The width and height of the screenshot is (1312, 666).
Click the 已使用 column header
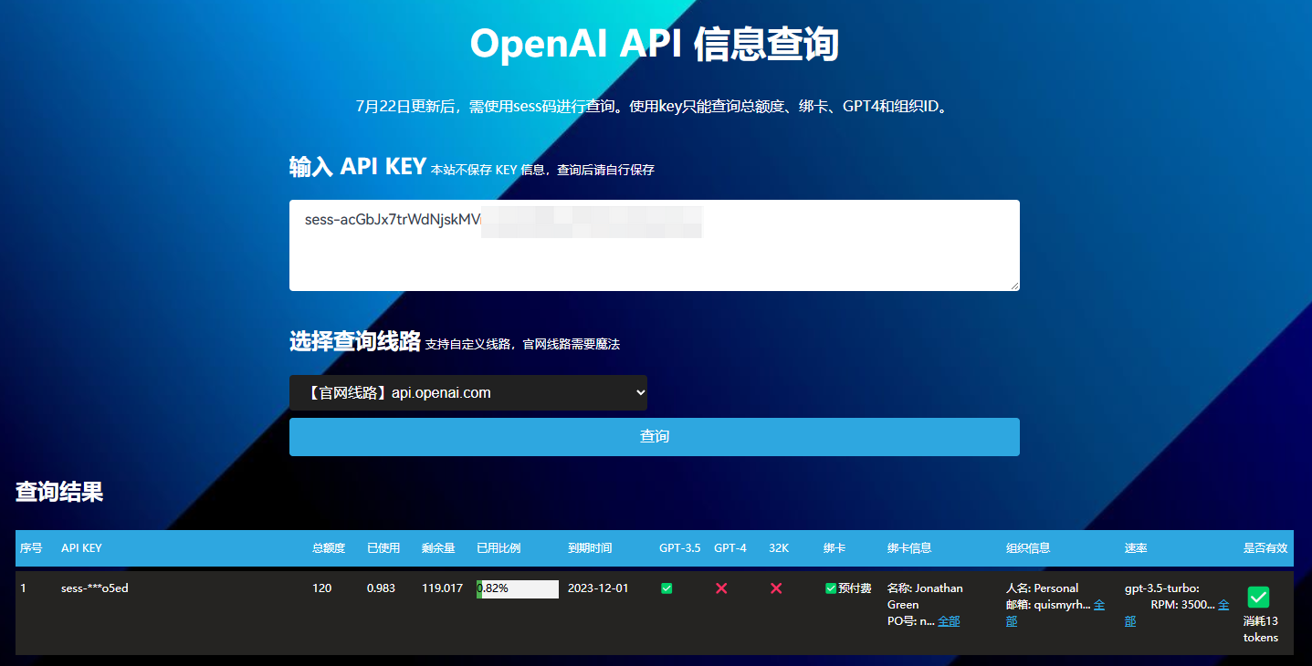click(383, 548)
